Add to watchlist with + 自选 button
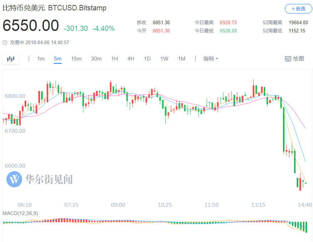The width and height of the screenshot is (313, 242). (298, 9)
